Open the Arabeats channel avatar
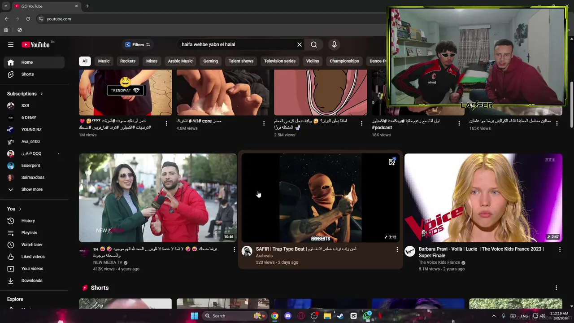 click(x=247, y=251)
